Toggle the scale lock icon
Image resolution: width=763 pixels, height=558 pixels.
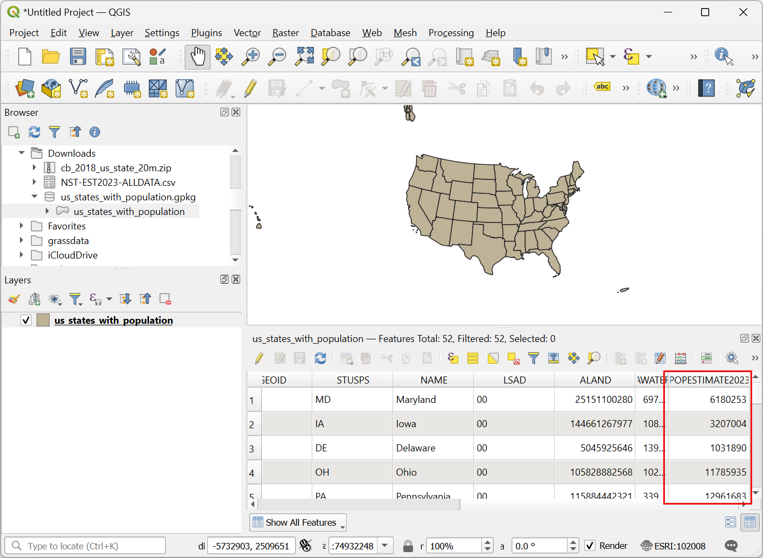click(x=408, y=546)
